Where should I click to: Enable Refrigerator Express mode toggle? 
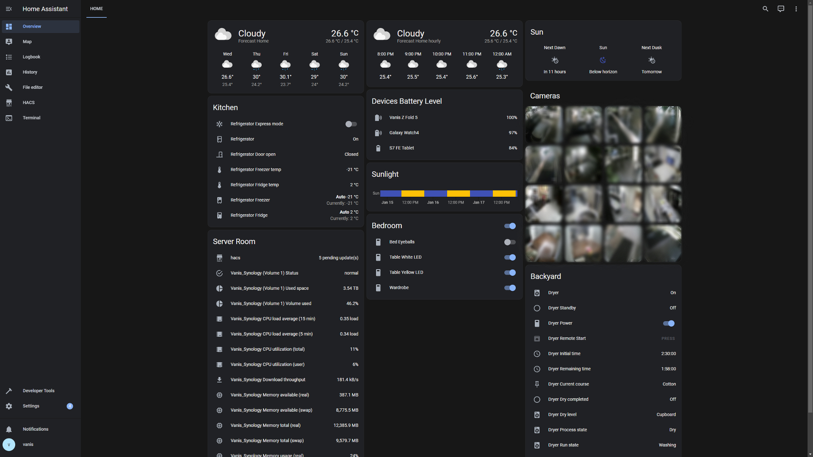[351, 124]
